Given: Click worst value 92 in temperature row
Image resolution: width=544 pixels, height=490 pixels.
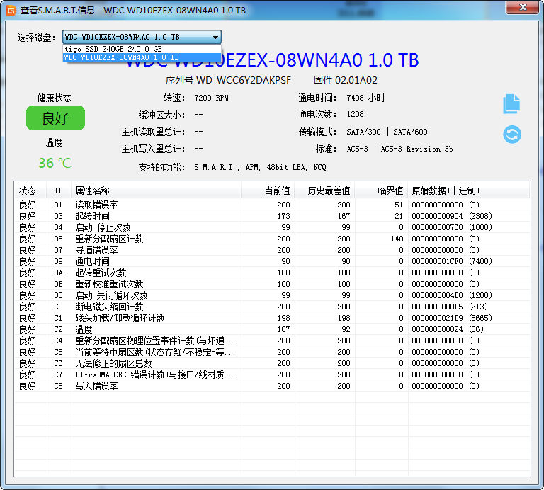Looking at the screenshot, I should pyautogui.click(x=346, y=329).
